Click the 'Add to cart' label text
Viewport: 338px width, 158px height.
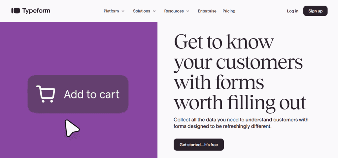(x=92, y=94)
